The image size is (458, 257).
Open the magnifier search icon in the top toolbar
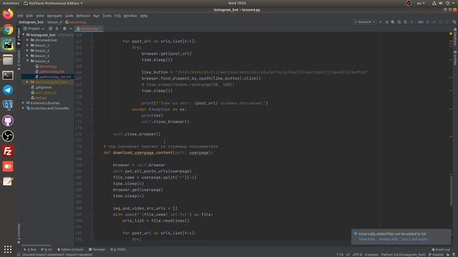click(454, 22)
